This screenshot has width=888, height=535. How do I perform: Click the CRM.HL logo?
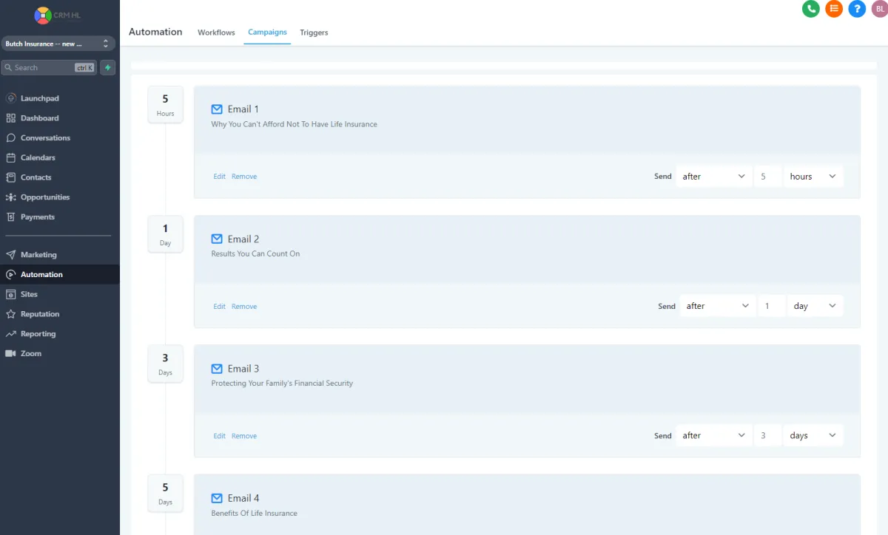(57, 15)
